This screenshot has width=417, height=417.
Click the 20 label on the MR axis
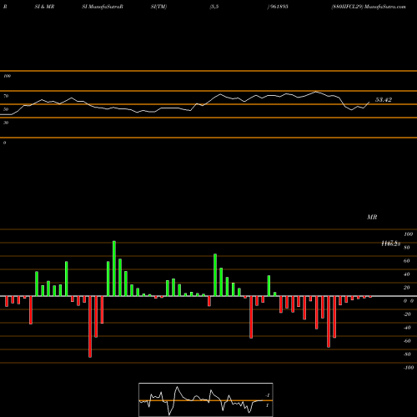pos(407,288)
